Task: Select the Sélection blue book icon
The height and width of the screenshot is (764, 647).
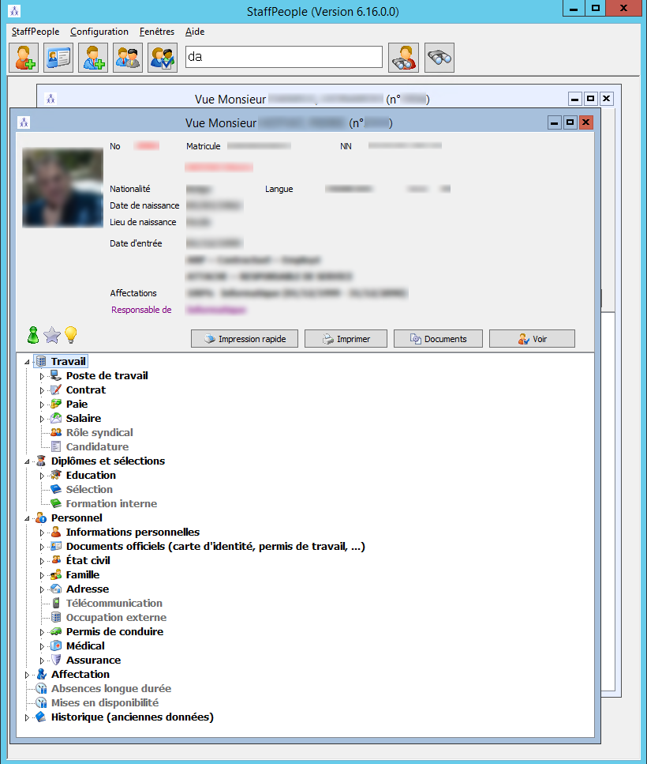Action: (56, 489)
